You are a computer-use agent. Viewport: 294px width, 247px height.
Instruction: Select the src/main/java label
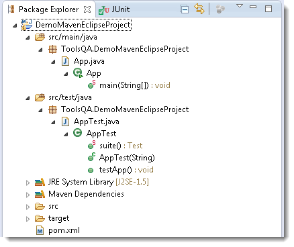[x=72, y=37]
